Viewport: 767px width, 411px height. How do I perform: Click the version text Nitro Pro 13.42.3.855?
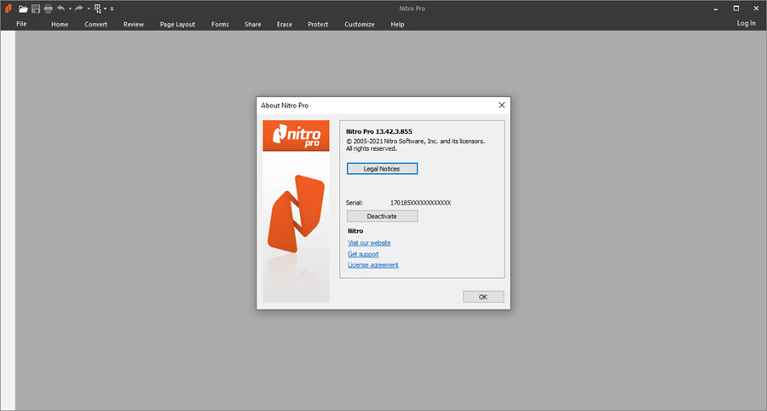379,131
